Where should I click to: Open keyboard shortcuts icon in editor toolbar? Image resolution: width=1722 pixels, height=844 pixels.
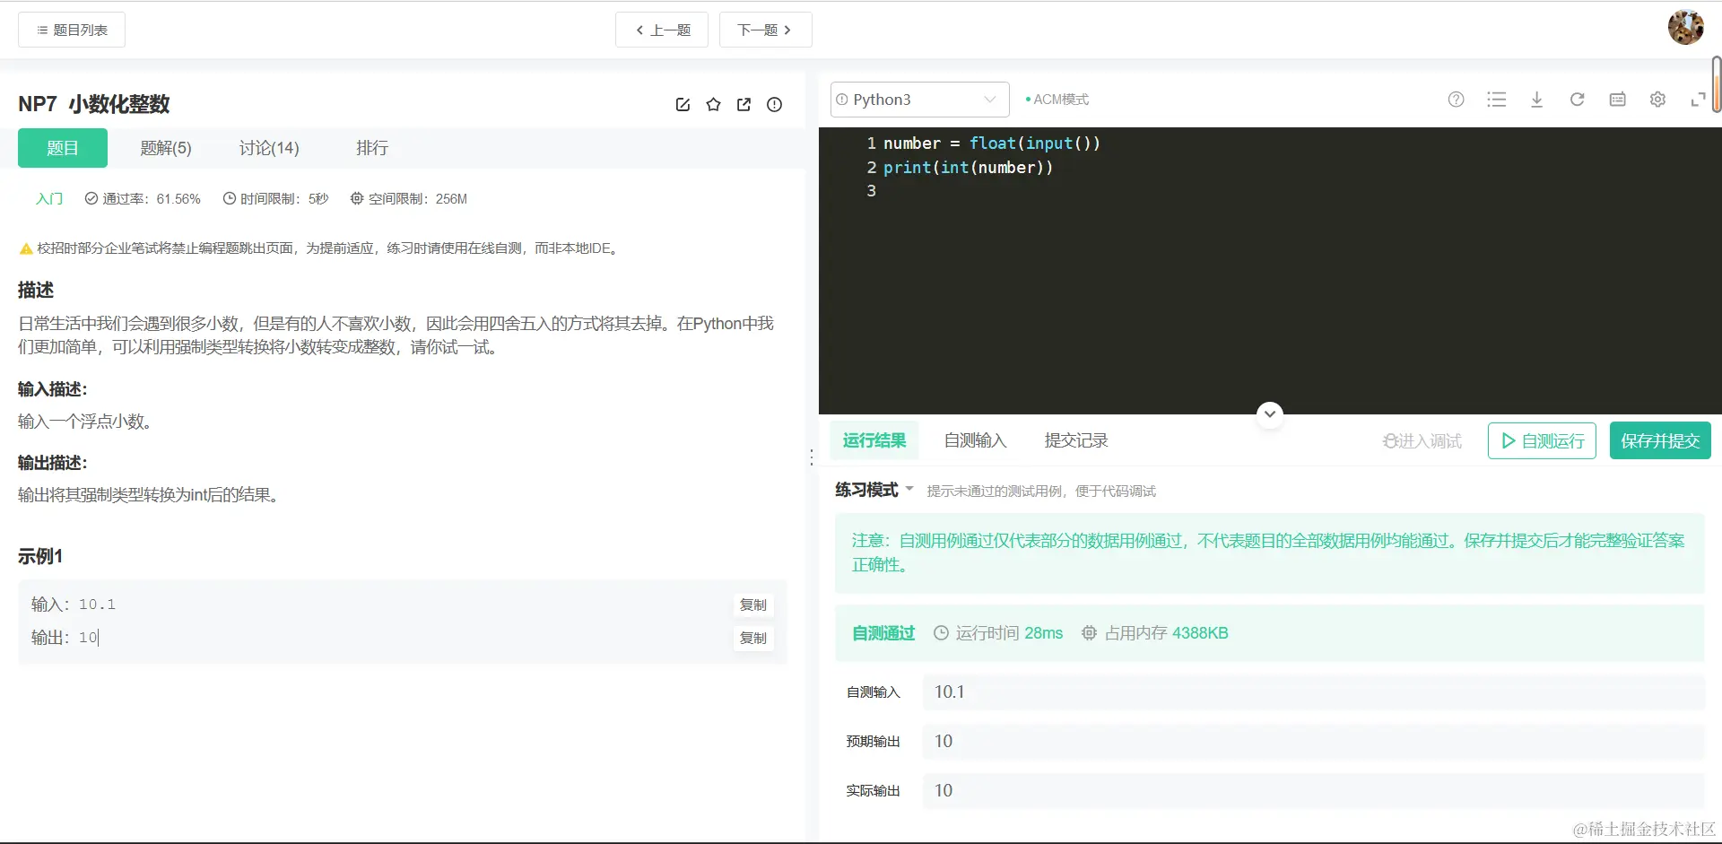point(1617,100)
